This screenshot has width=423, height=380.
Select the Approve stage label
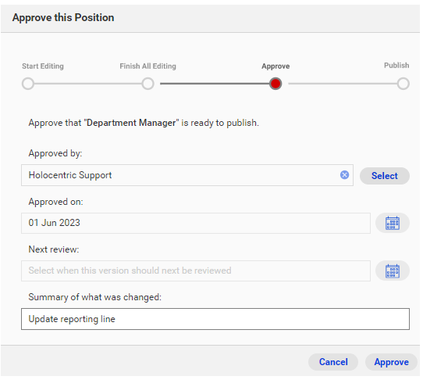[275, 66]
